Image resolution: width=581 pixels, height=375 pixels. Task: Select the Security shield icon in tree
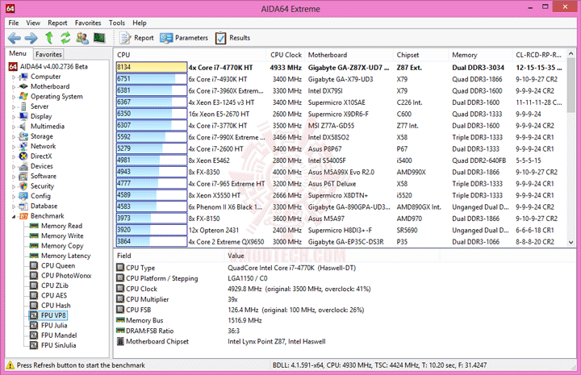click(23, 186)
